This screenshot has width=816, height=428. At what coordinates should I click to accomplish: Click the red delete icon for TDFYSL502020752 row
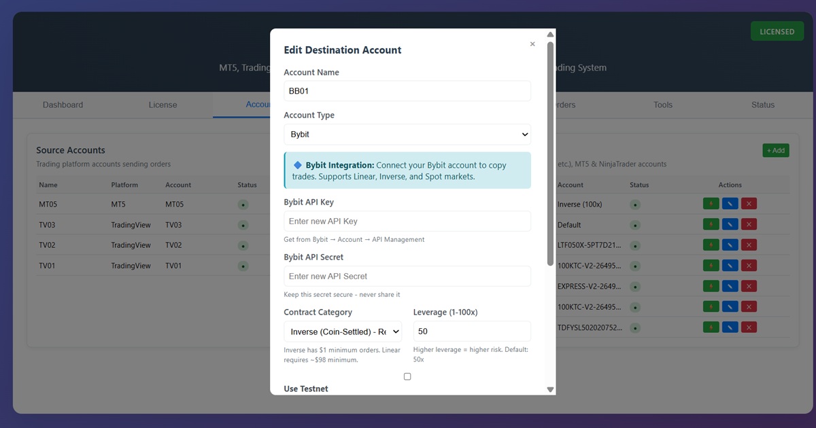tap(749, 327)
